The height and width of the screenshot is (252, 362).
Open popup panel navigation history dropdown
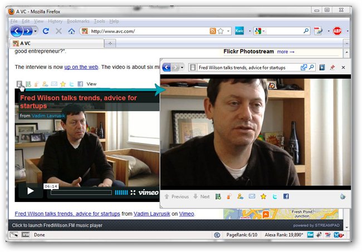[x=182, y=67]
